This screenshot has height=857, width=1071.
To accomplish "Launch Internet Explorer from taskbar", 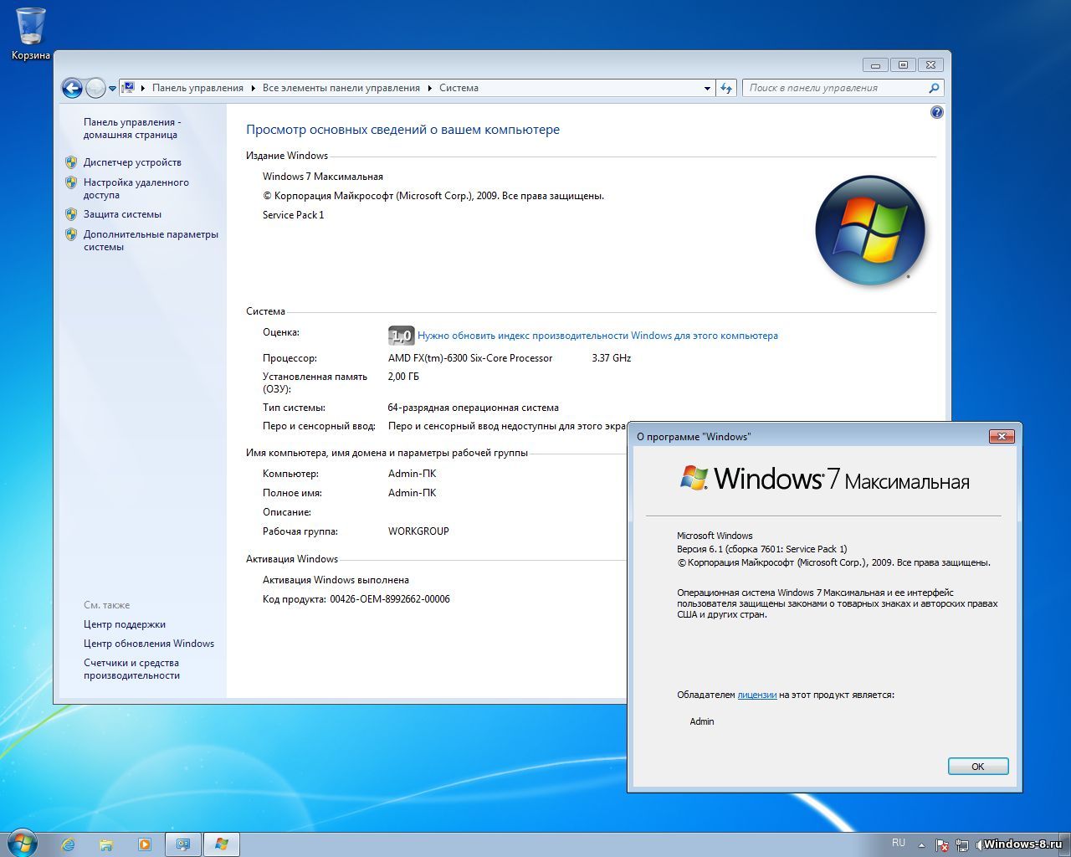I will 68,844.
